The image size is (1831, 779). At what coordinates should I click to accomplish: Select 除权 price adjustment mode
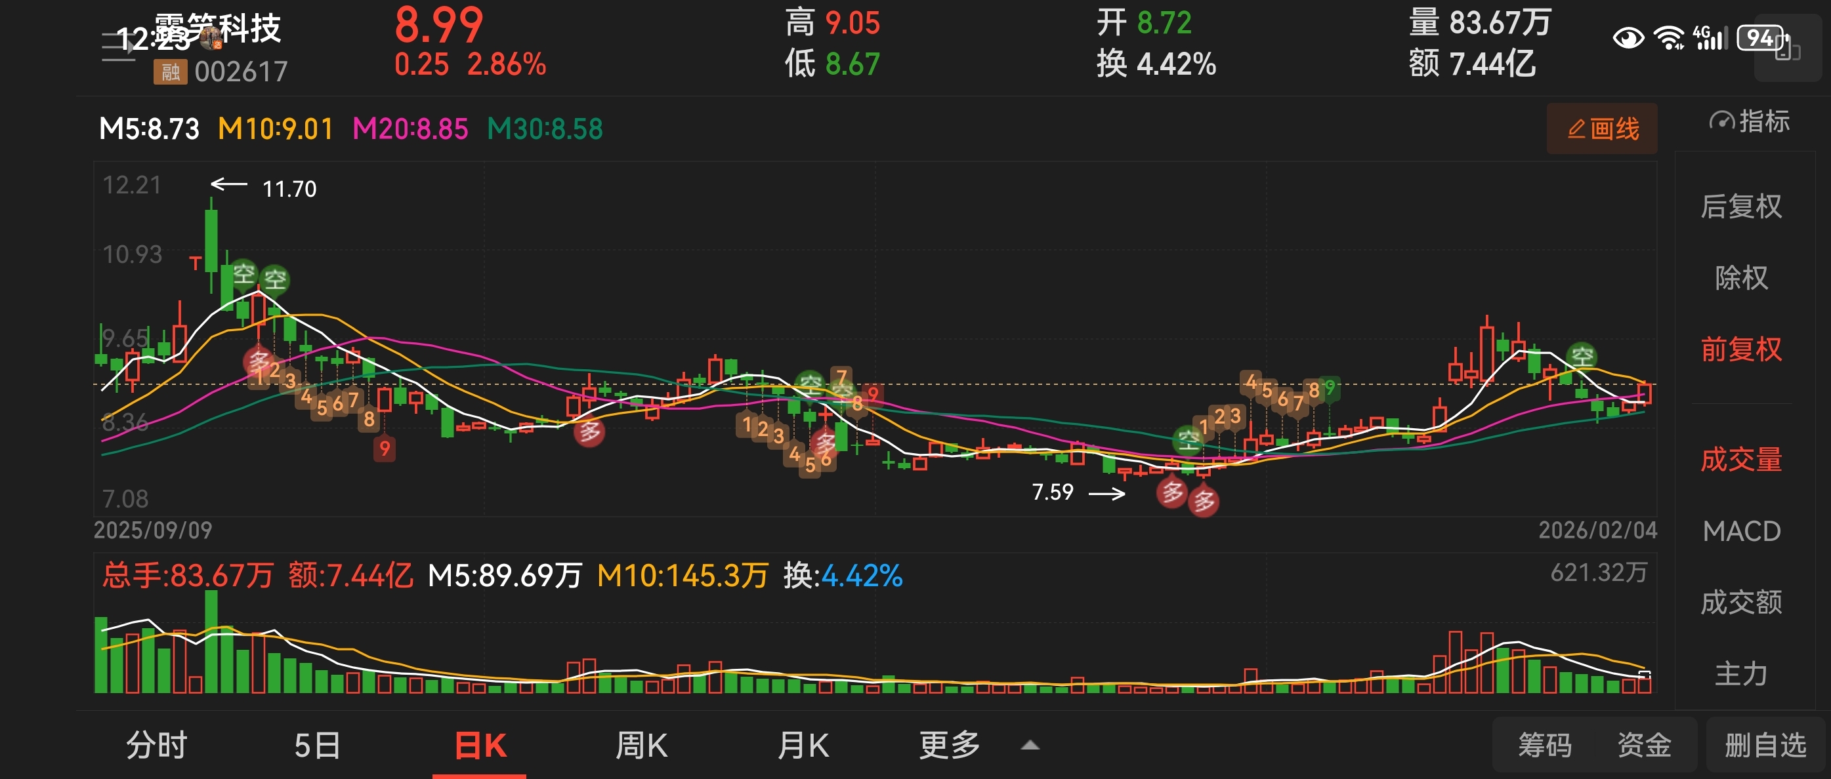pos(1740,277)
